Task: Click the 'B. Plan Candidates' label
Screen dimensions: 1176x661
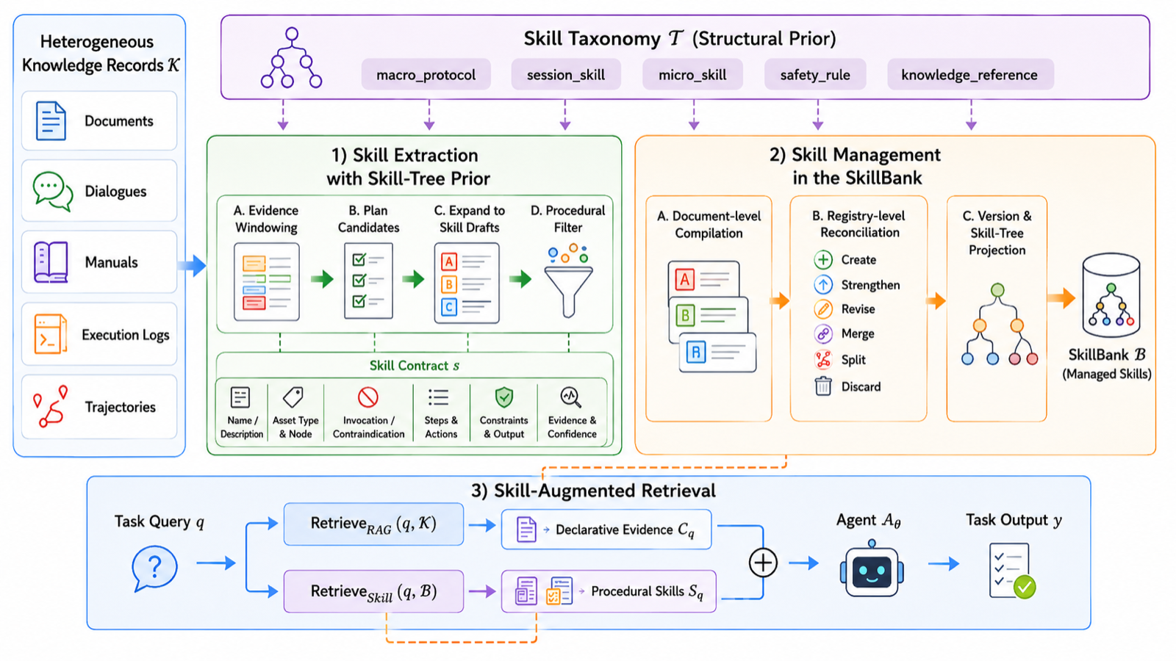Action: [x=368, y=219]
